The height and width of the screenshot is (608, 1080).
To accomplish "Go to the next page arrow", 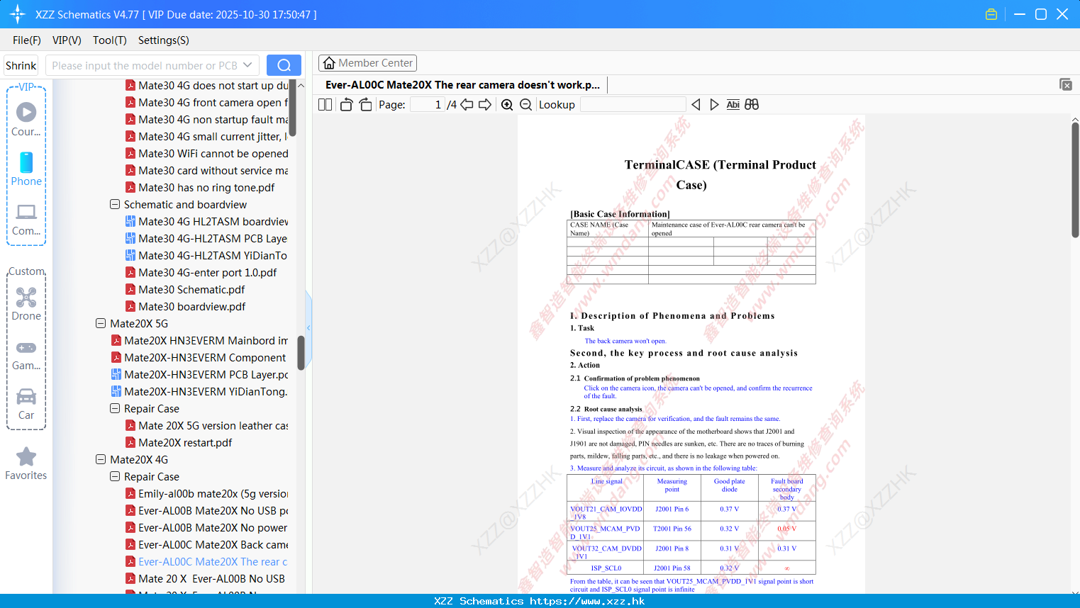I will pyautogui.click(x=485, y=104).
